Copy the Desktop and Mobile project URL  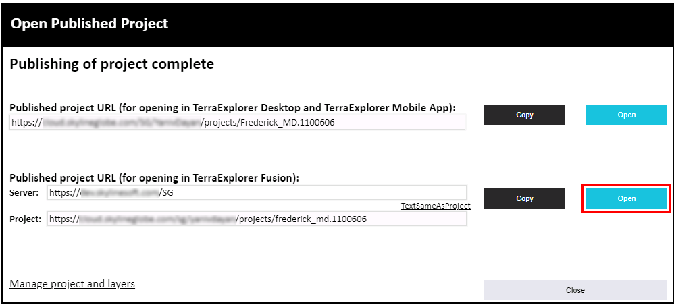pyautogui.click(x=525, y=115)
